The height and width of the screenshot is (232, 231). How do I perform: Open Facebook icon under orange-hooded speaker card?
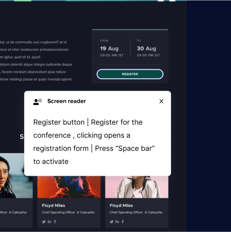(x=55, y=221)
